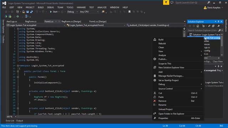Click the wrench Properties icon in Solution Explorer toolbar

(x=218, y=26)
